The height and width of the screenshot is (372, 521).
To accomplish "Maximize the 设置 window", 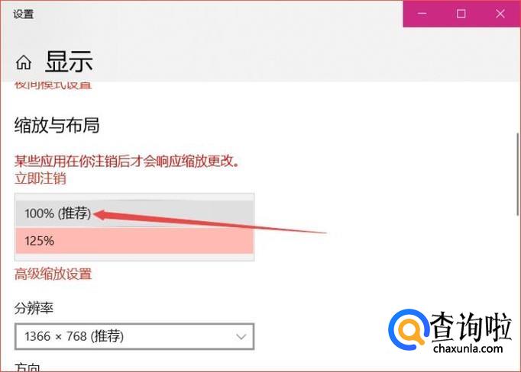I will [461, 14].
